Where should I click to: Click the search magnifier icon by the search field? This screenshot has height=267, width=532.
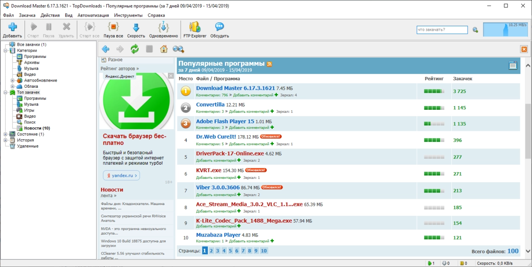coord(475,30)
